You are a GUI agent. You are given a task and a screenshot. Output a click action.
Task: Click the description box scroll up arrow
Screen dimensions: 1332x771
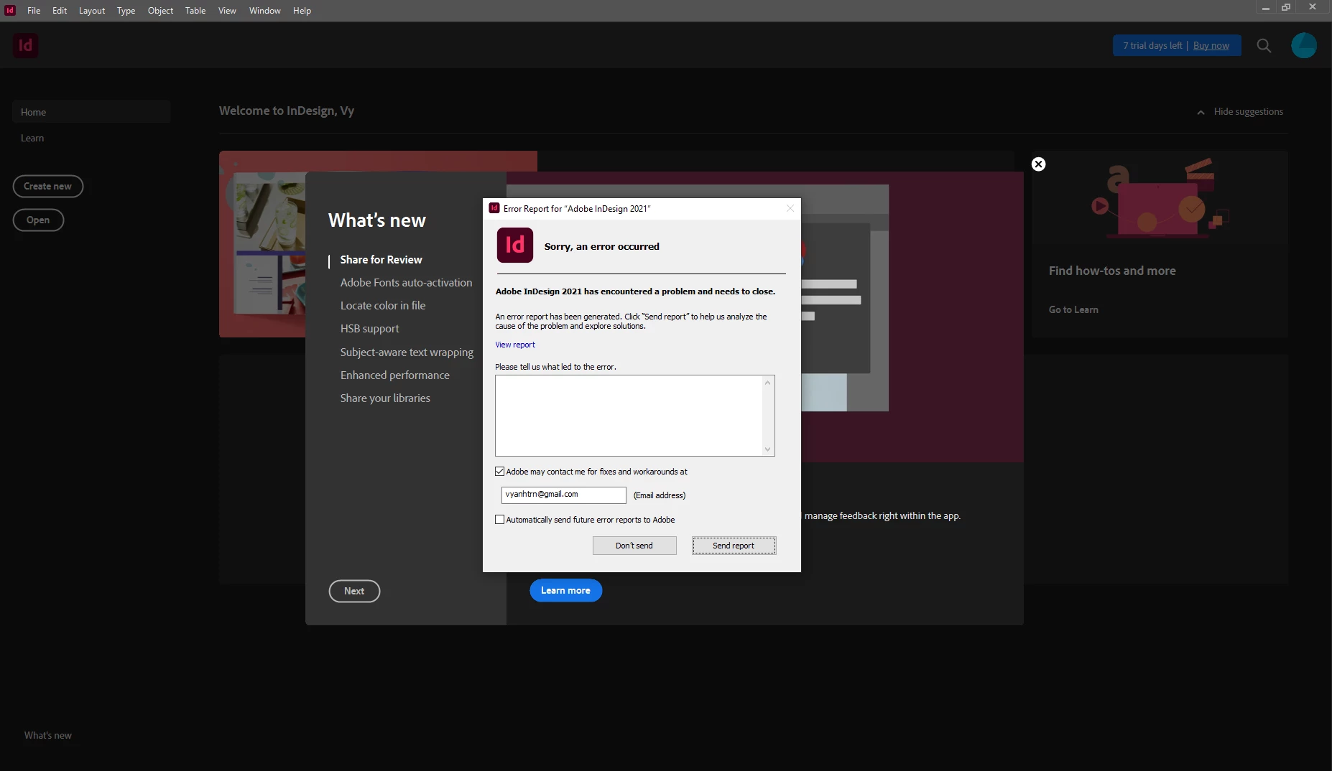768,383
